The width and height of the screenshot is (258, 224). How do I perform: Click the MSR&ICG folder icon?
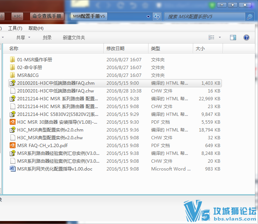click(x=13, y=75)
